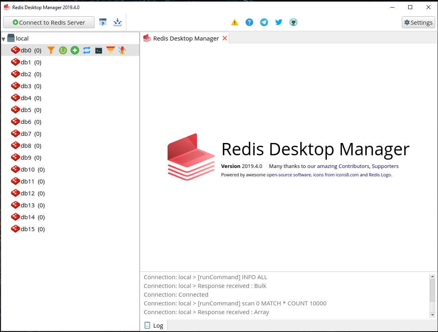Image resolution: width=438 pixels, height=332 pixels.
Task: Open the GitHub octocat icon
Action: tap(293, 22)
